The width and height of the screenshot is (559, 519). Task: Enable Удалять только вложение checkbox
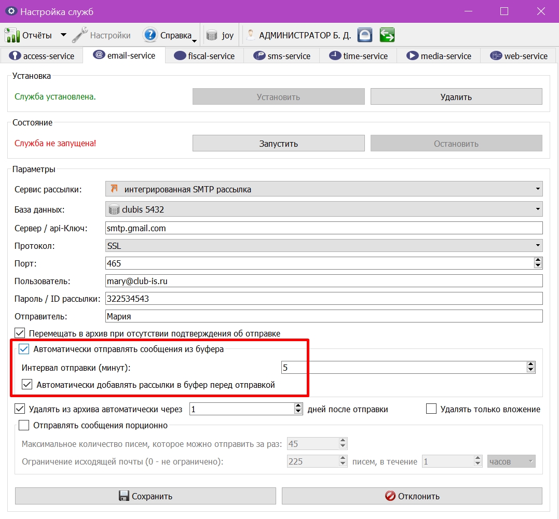pyautogui.click(x=431, y=409)
